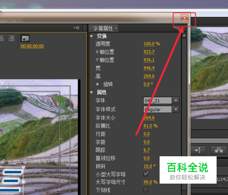
Task: Click the 基线位移 value 0.0
Action: 146,158
